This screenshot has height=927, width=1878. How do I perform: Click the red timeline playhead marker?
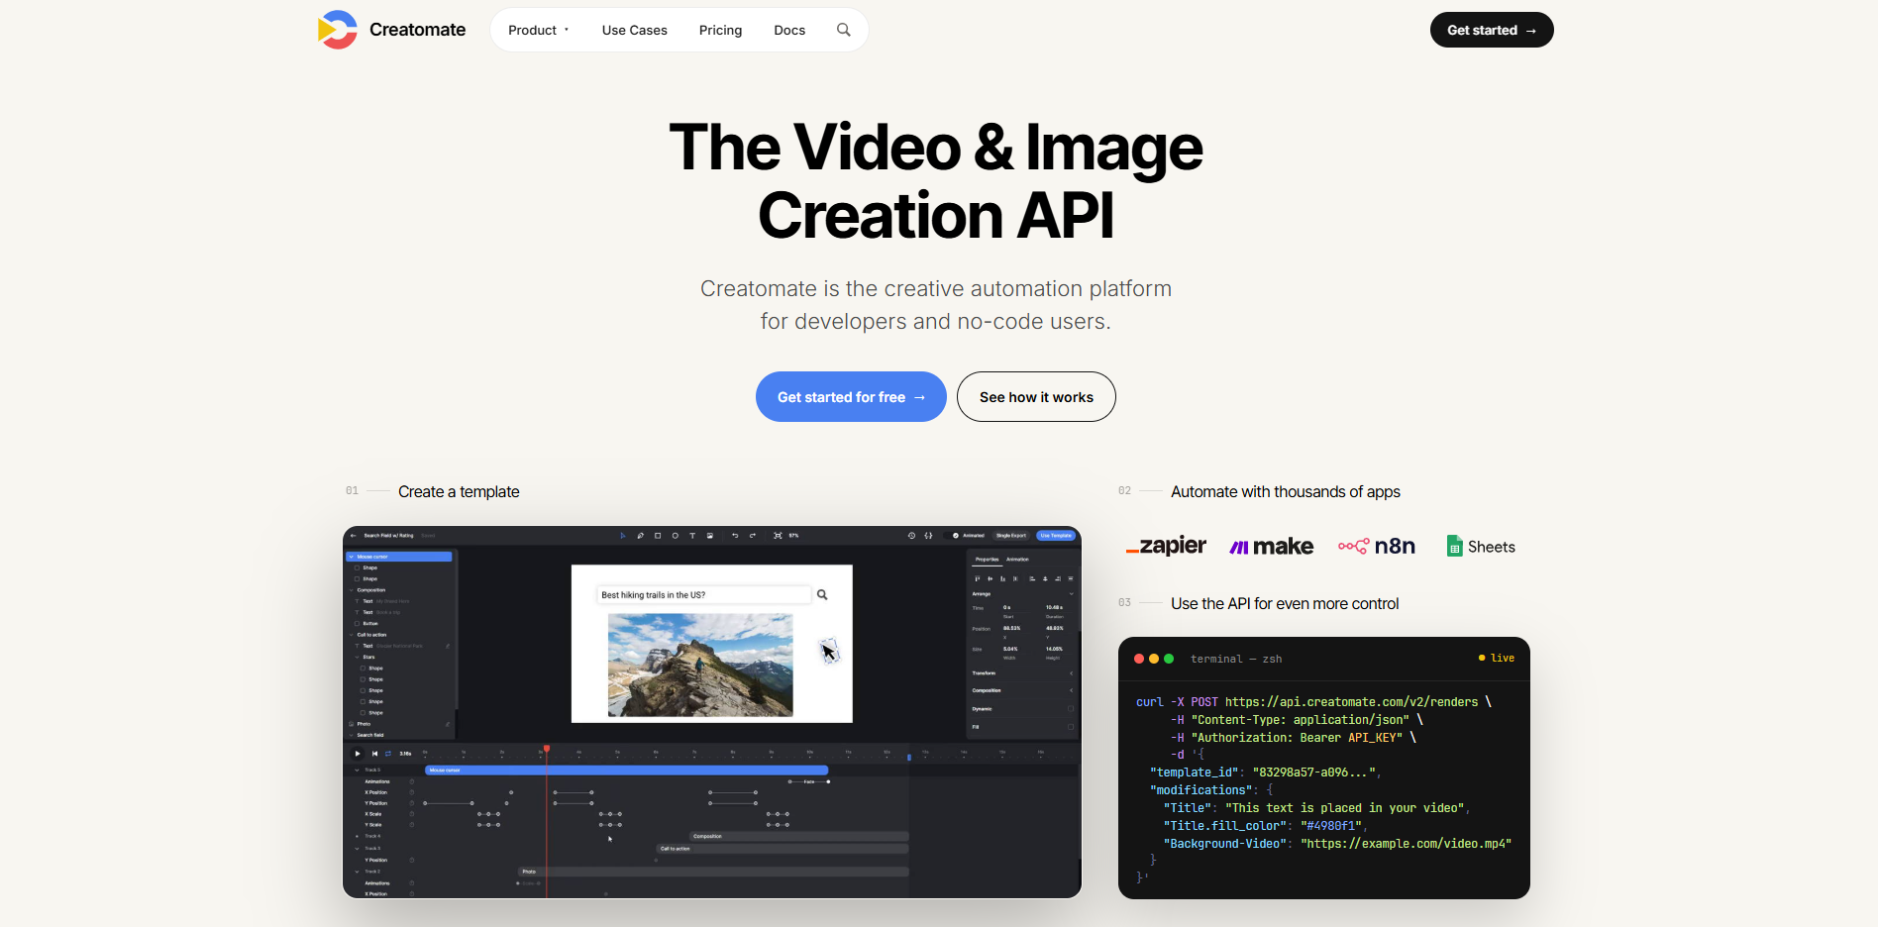click(547, 749)
